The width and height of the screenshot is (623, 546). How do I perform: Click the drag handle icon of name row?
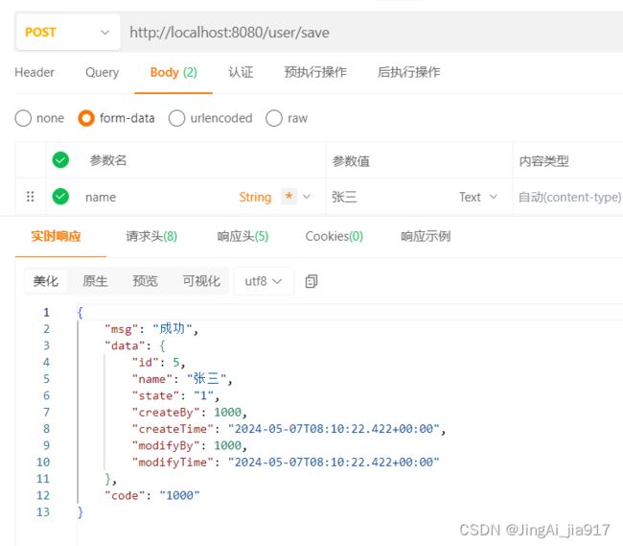[31, 197]
